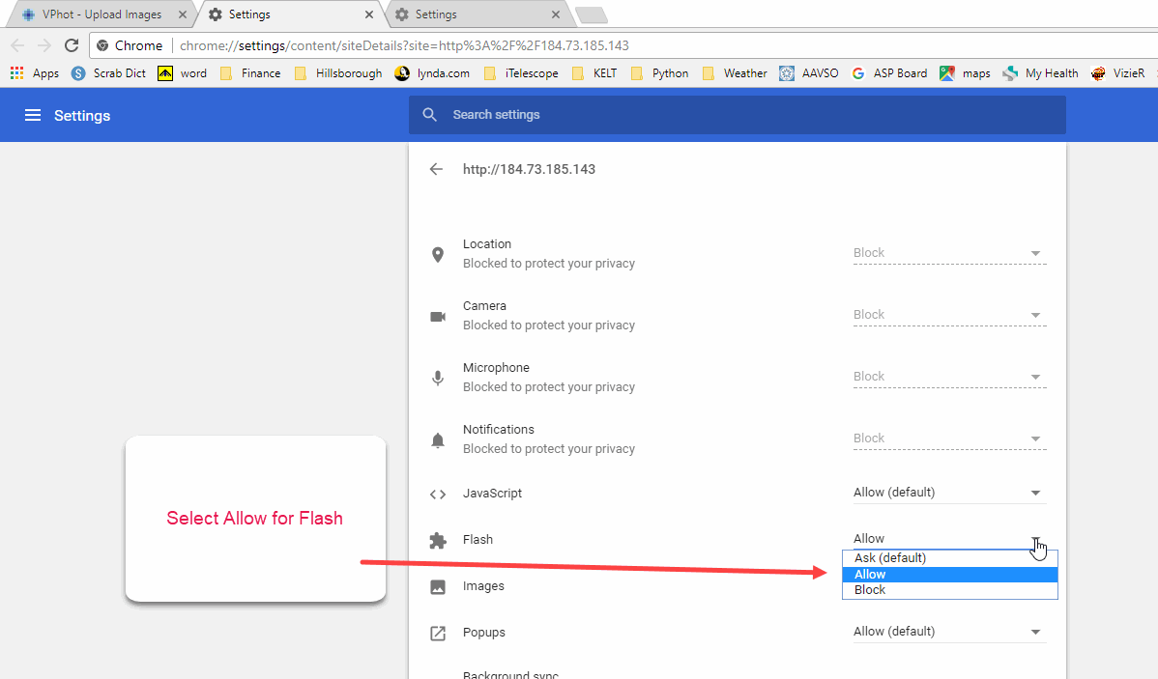This screenshot has width=1158, height=679.
Task: Expand the JavaScript permission dropdown
Action: [948, 493]
